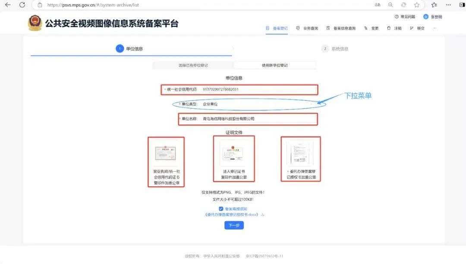Click the 单位名称 input field
This screenshot has height=264, width=466.
(258, 119)
